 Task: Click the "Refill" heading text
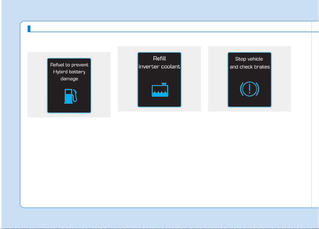click(160, 58)
